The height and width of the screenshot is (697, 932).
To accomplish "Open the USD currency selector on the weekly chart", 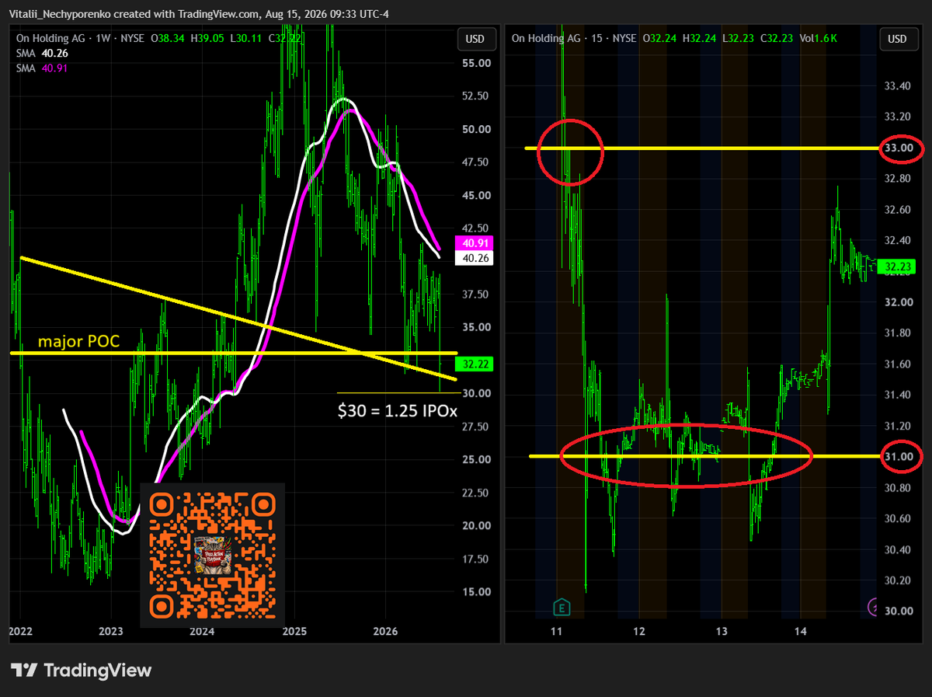I will click(x=475, y=39).
